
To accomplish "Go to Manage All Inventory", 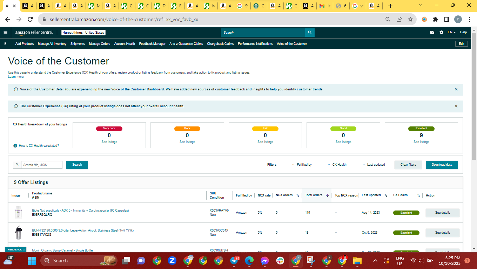I will 52,44.
